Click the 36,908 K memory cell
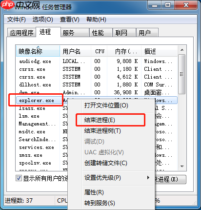201x210 pixels. tap(126, 92)
